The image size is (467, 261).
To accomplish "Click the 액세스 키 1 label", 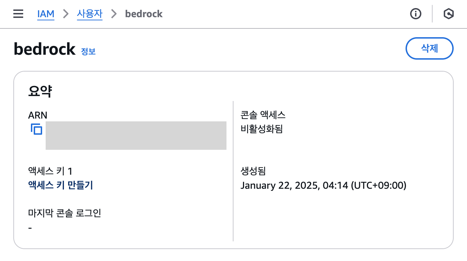I will pyautogui.click(x=50, y=171).
